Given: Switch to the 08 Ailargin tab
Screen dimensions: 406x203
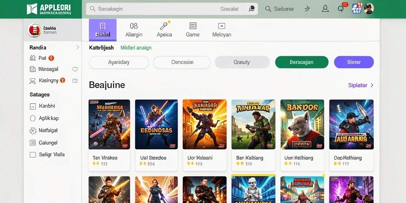Looking at the screenshot, I should (134, 30).
